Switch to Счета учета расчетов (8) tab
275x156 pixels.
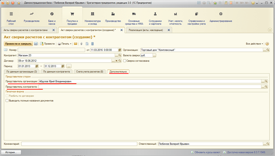pyautogui.click(x=90, y=72)
